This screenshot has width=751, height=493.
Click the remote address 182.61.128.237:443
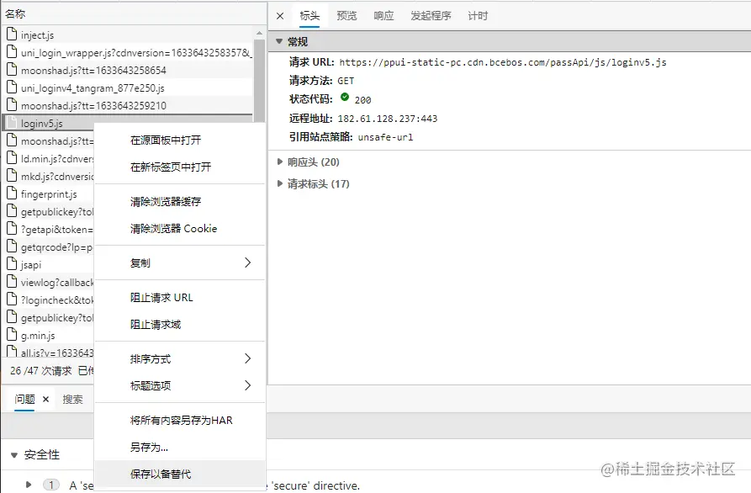[388, 119]
